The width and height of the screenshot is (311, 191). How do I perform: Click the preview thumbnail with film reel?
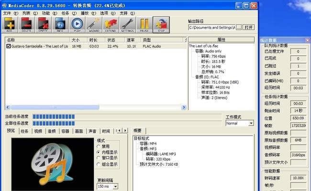tap(53, 164)
